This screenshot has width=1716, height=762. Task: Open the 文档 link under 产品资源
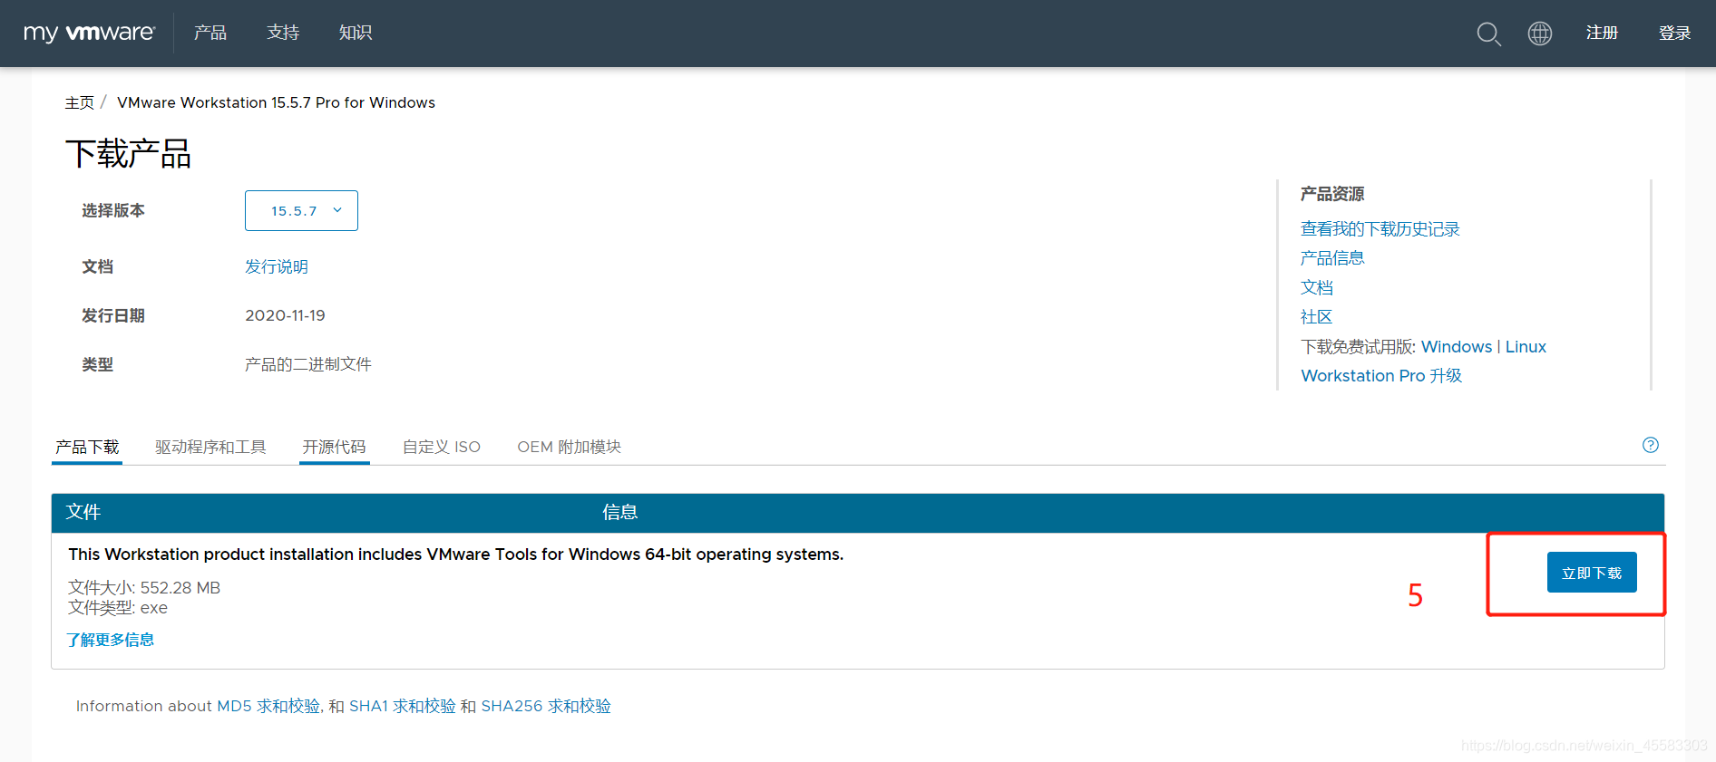point(1317,287)
